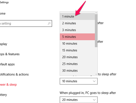
Task: Go to Notifications & actions settings
Action: 14,74
